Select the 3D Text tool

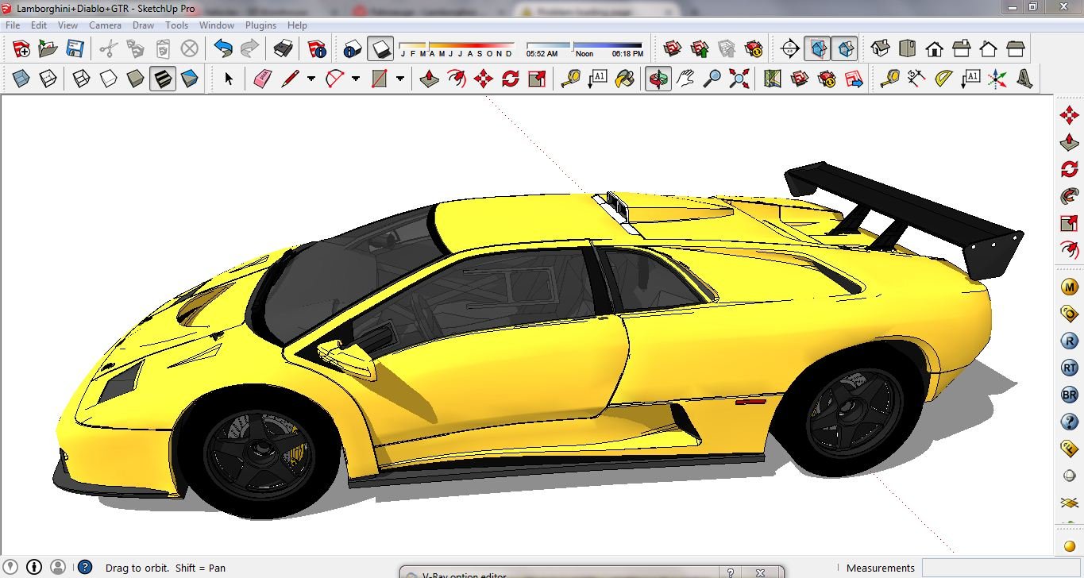click(1024, 79)
